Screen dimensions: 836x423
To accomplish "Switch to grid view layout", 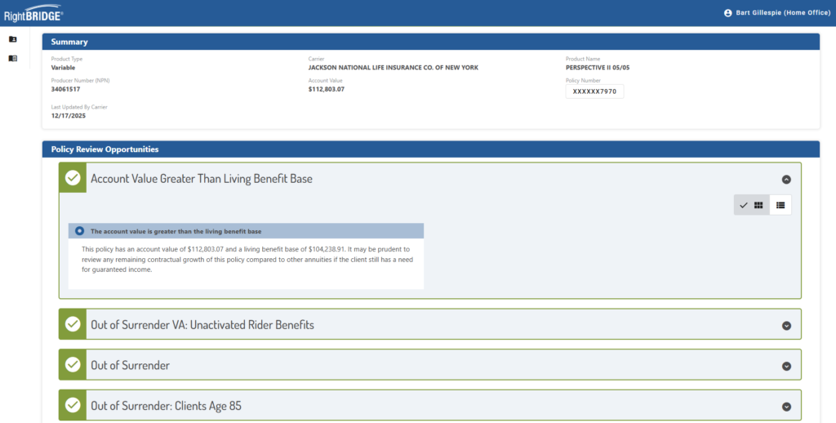I will 758,205.
